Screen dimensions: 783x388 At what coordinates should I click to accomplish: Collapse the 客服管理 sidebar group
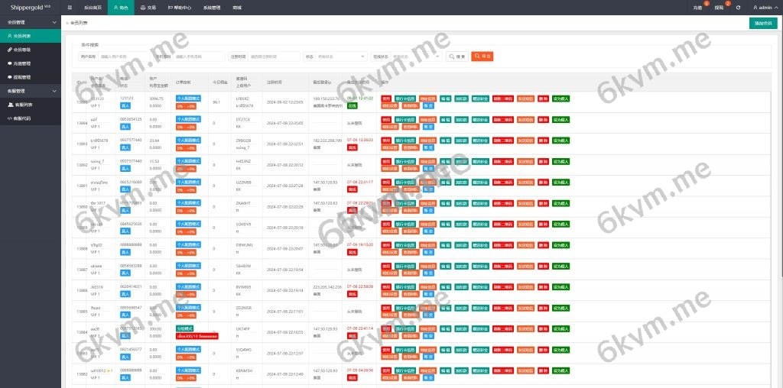coord(31,91)
